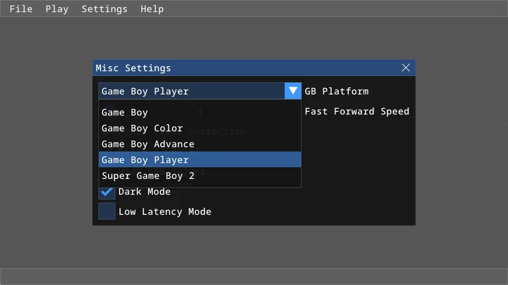Viewport: 508px width, 285px height.
Task: Click the GB Platform combo box field
Action: 192,91
